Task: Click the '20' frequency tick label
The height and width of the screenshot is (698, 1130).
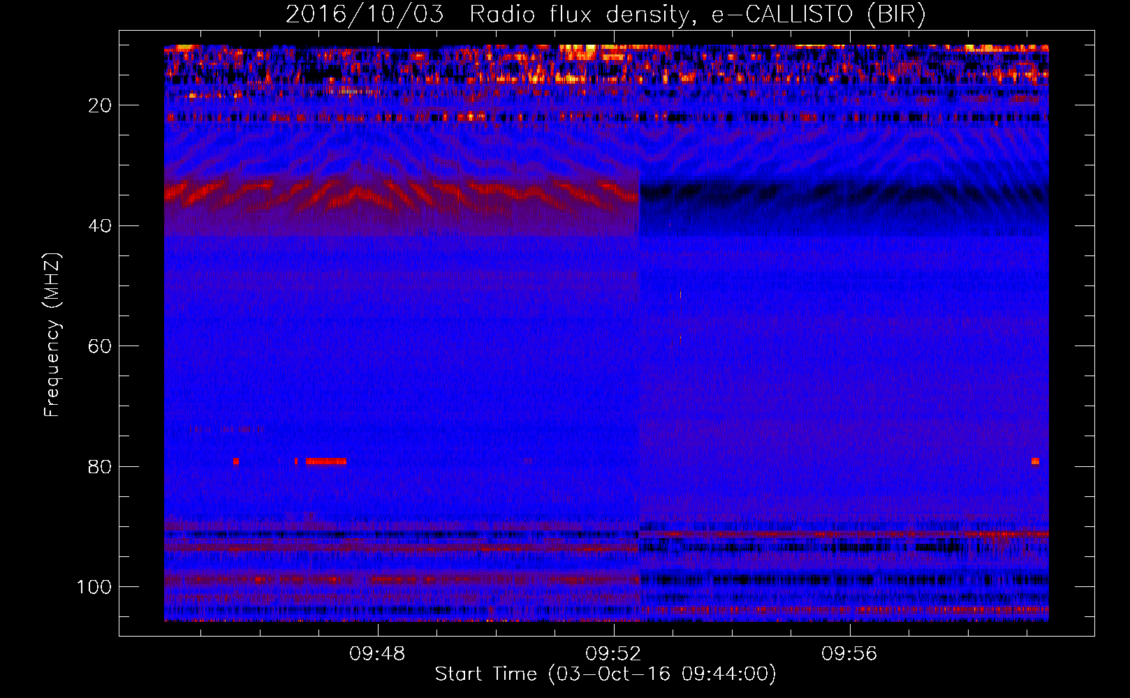Action: pyautogui.click(x=101, y=105)
